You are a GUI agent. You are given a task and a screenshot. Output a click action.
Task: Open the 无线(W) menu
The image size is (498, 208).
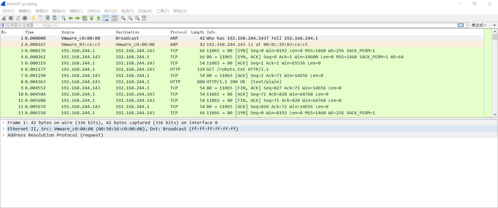pos(145,11)
